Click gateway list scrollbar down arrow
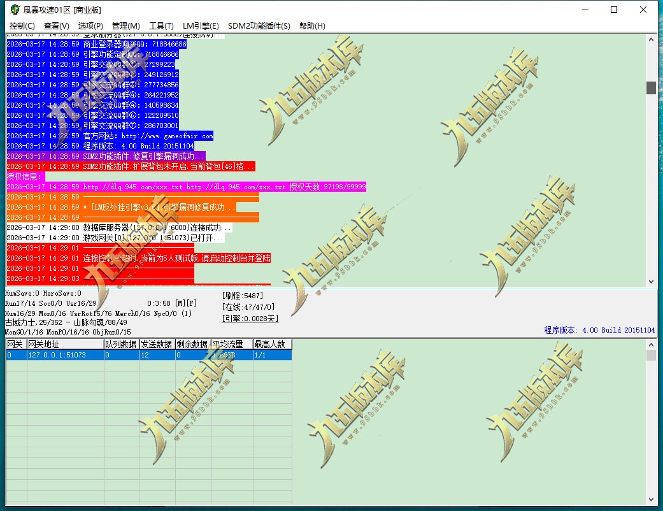Viewport: 663px width, 511px height. coord(651,500)
